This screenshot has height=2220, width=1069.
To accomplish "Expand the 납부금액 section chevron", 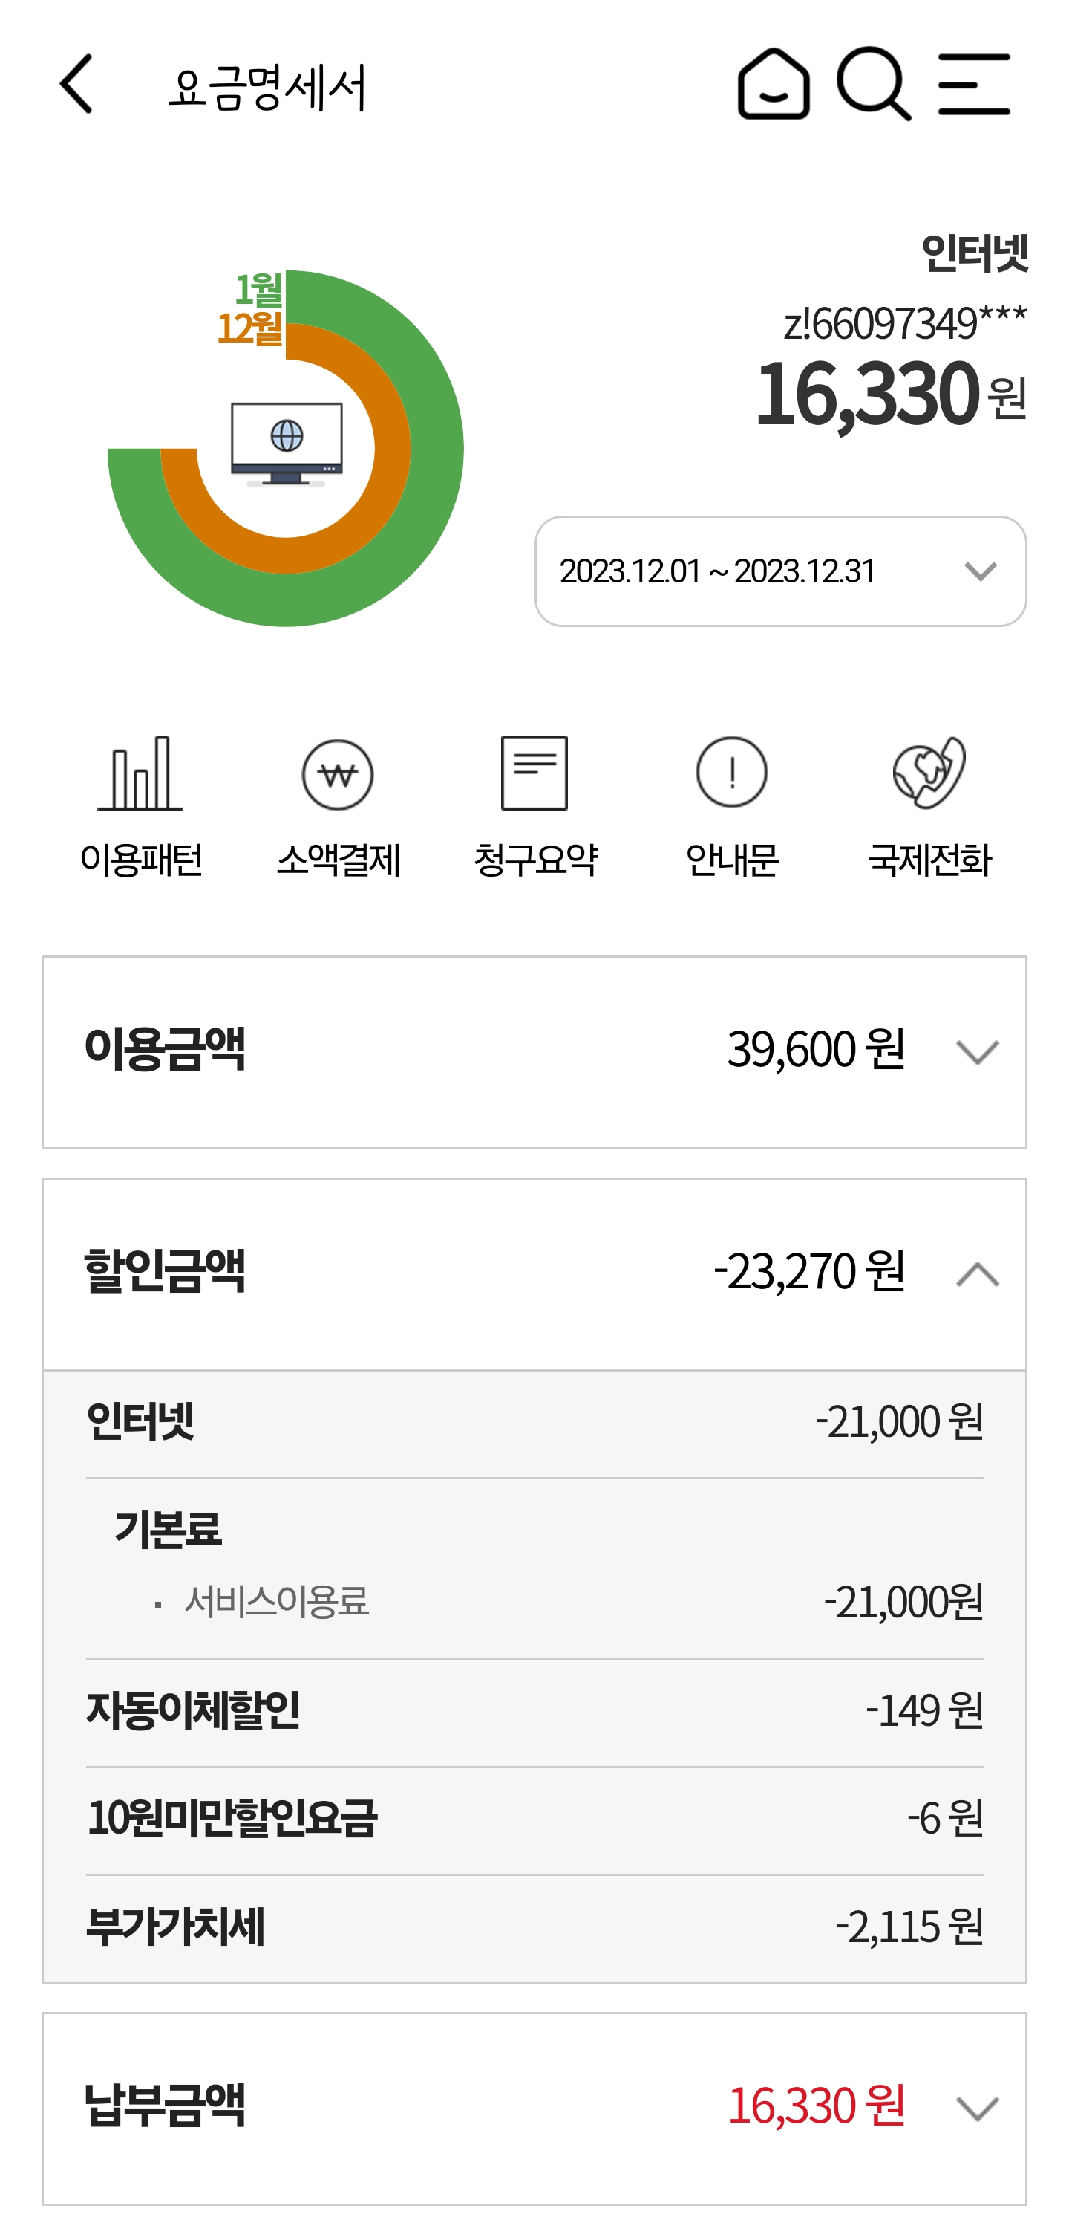I will (x=977, y=2109).
